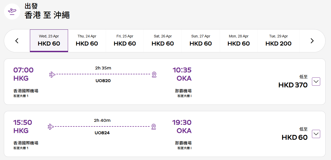The image size is (331, 160).
Task: Click the airplane icon on UO824 route
Action: (51, 127)
